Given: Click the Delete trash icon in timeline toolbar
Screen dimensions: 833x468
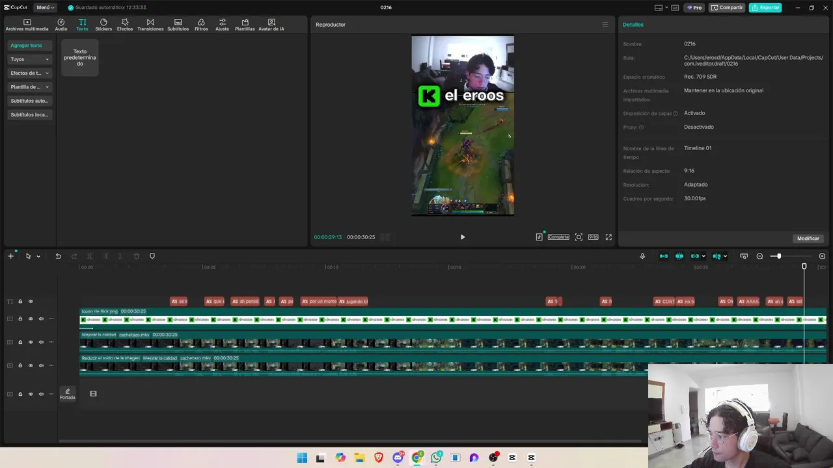Looking at the screenshot, I should [137, 256].
